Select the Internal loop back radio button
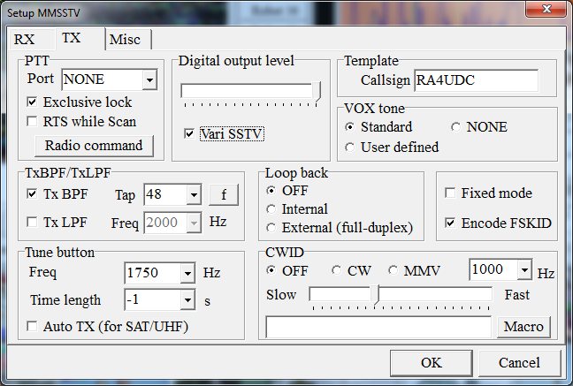 coord(271,209)
